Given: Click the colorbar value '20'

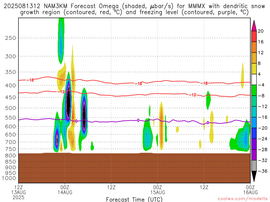Looking at the screenshot, I should coord(261,31).
